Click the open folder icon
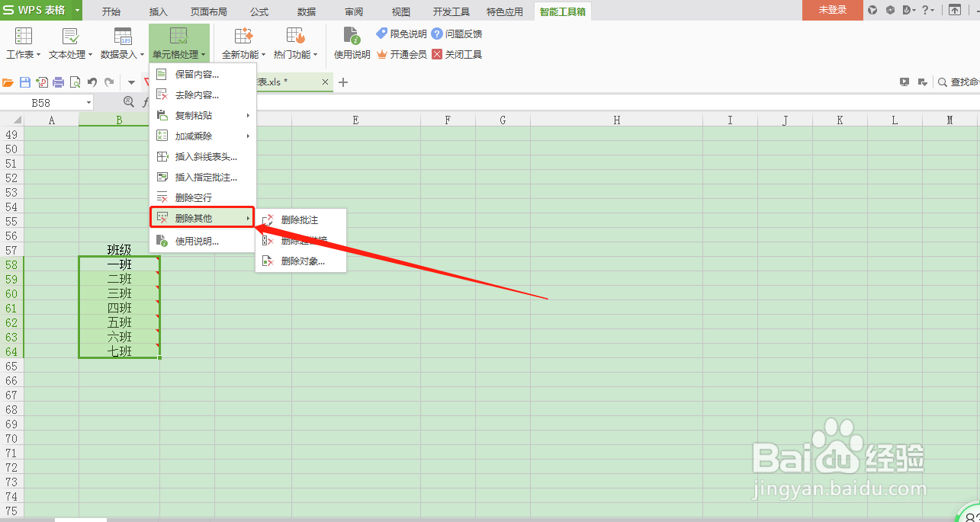 (x=8, y=82)
